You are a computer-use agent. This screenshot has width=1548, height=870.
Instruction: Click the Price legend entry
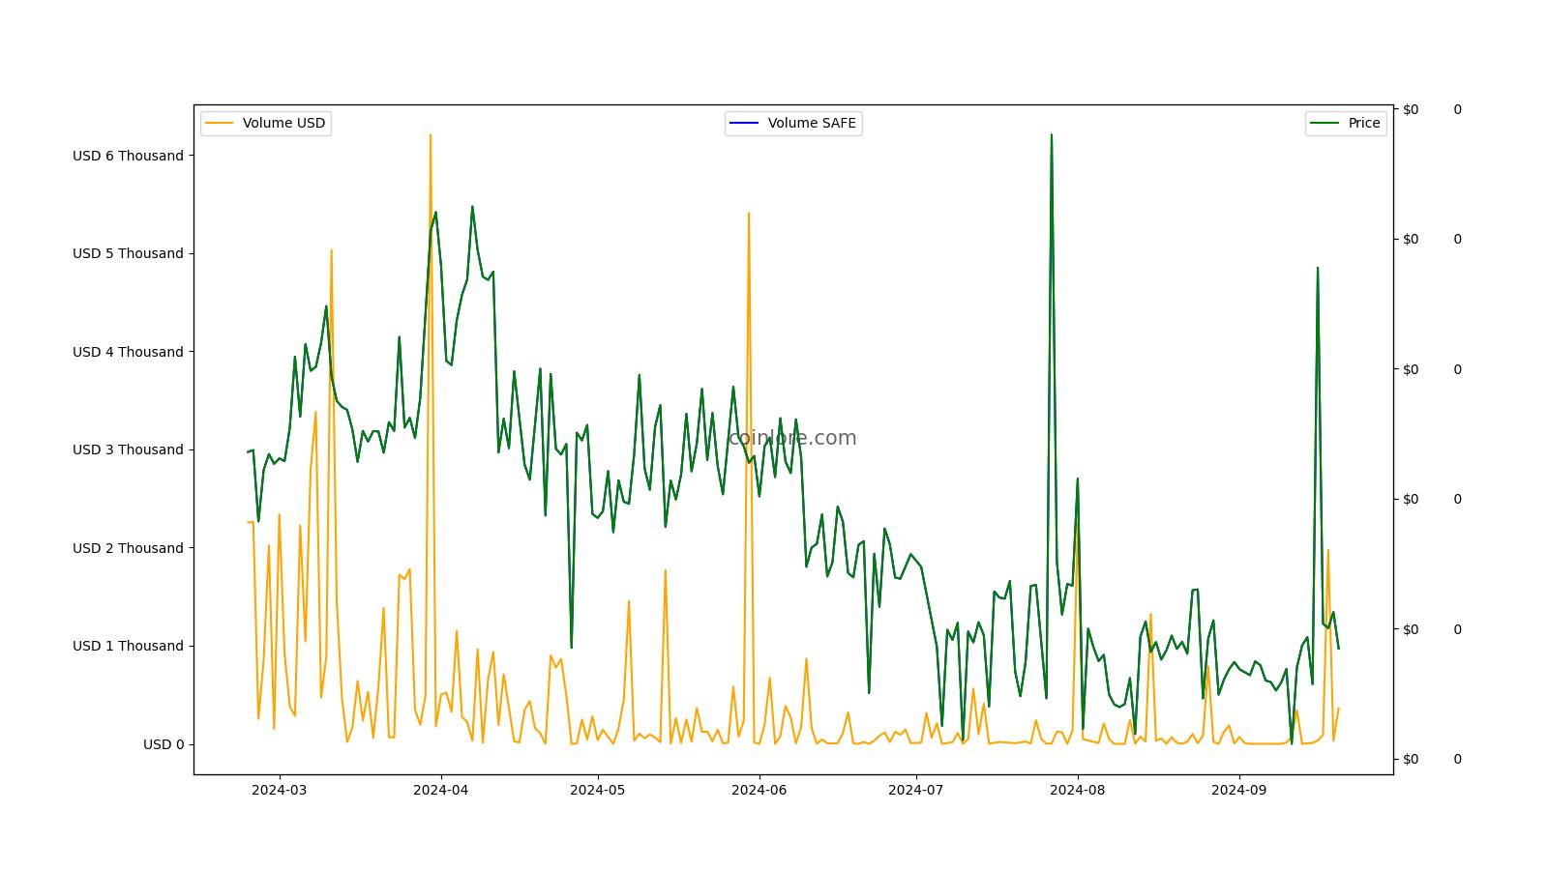(x=1346, y=124)
